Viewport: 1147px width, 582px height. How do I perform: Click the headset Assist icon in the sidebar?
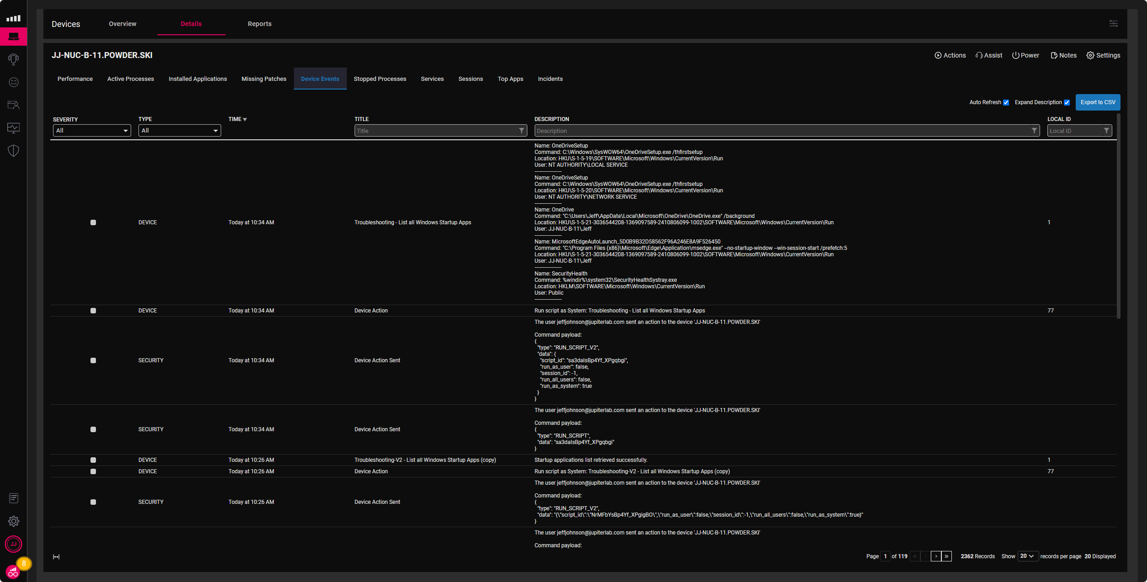click(x=14, y=59)
